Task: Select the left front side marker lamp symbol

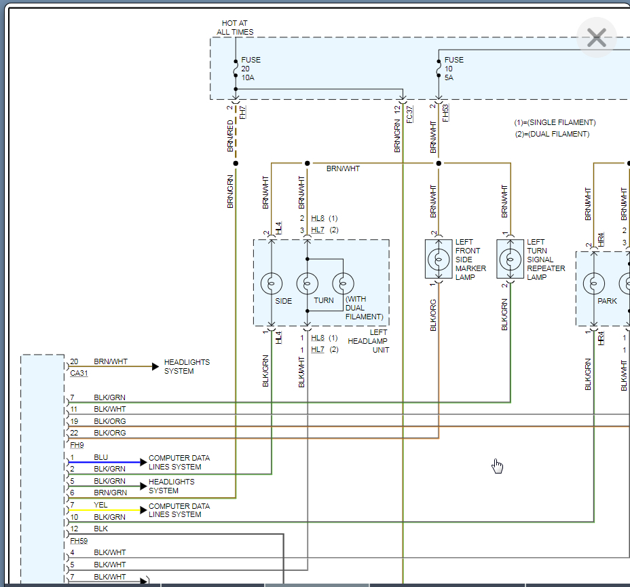Action: [439, 259]
